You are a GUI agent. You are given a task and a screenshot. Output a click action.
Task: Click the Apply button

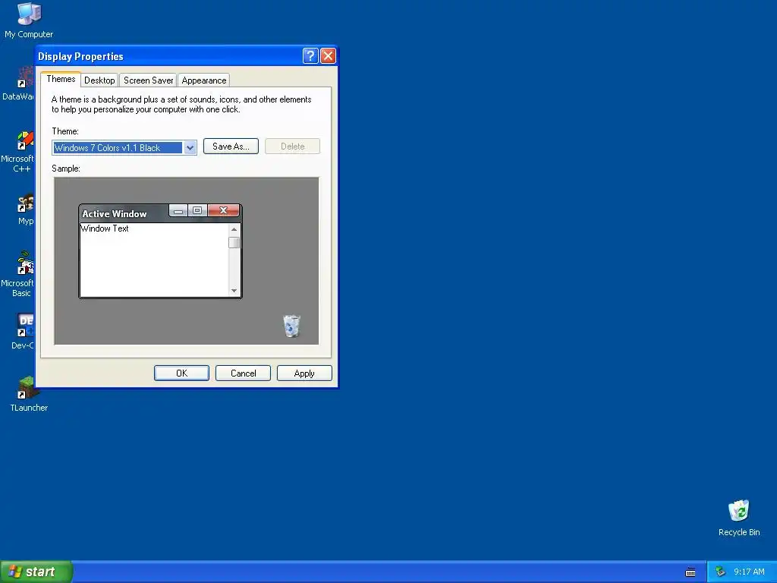coord(304,373)
